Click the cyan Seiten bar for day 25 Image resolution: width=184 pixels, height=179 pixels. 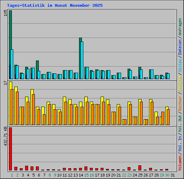coord(141,74)
